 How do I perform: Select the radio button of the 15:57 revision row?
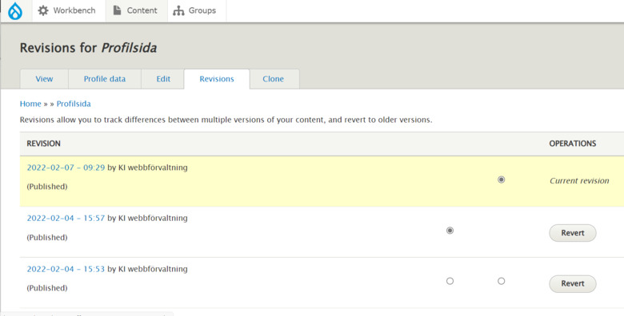450,231
